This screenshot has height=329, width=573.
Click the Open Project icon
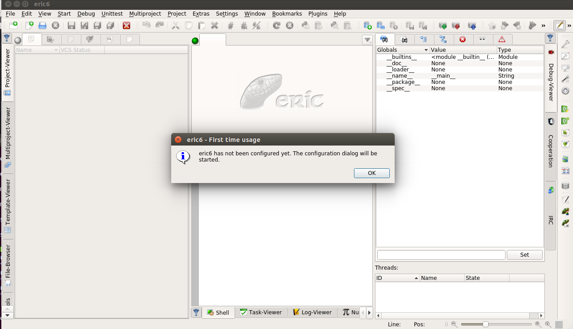[380, 25]
